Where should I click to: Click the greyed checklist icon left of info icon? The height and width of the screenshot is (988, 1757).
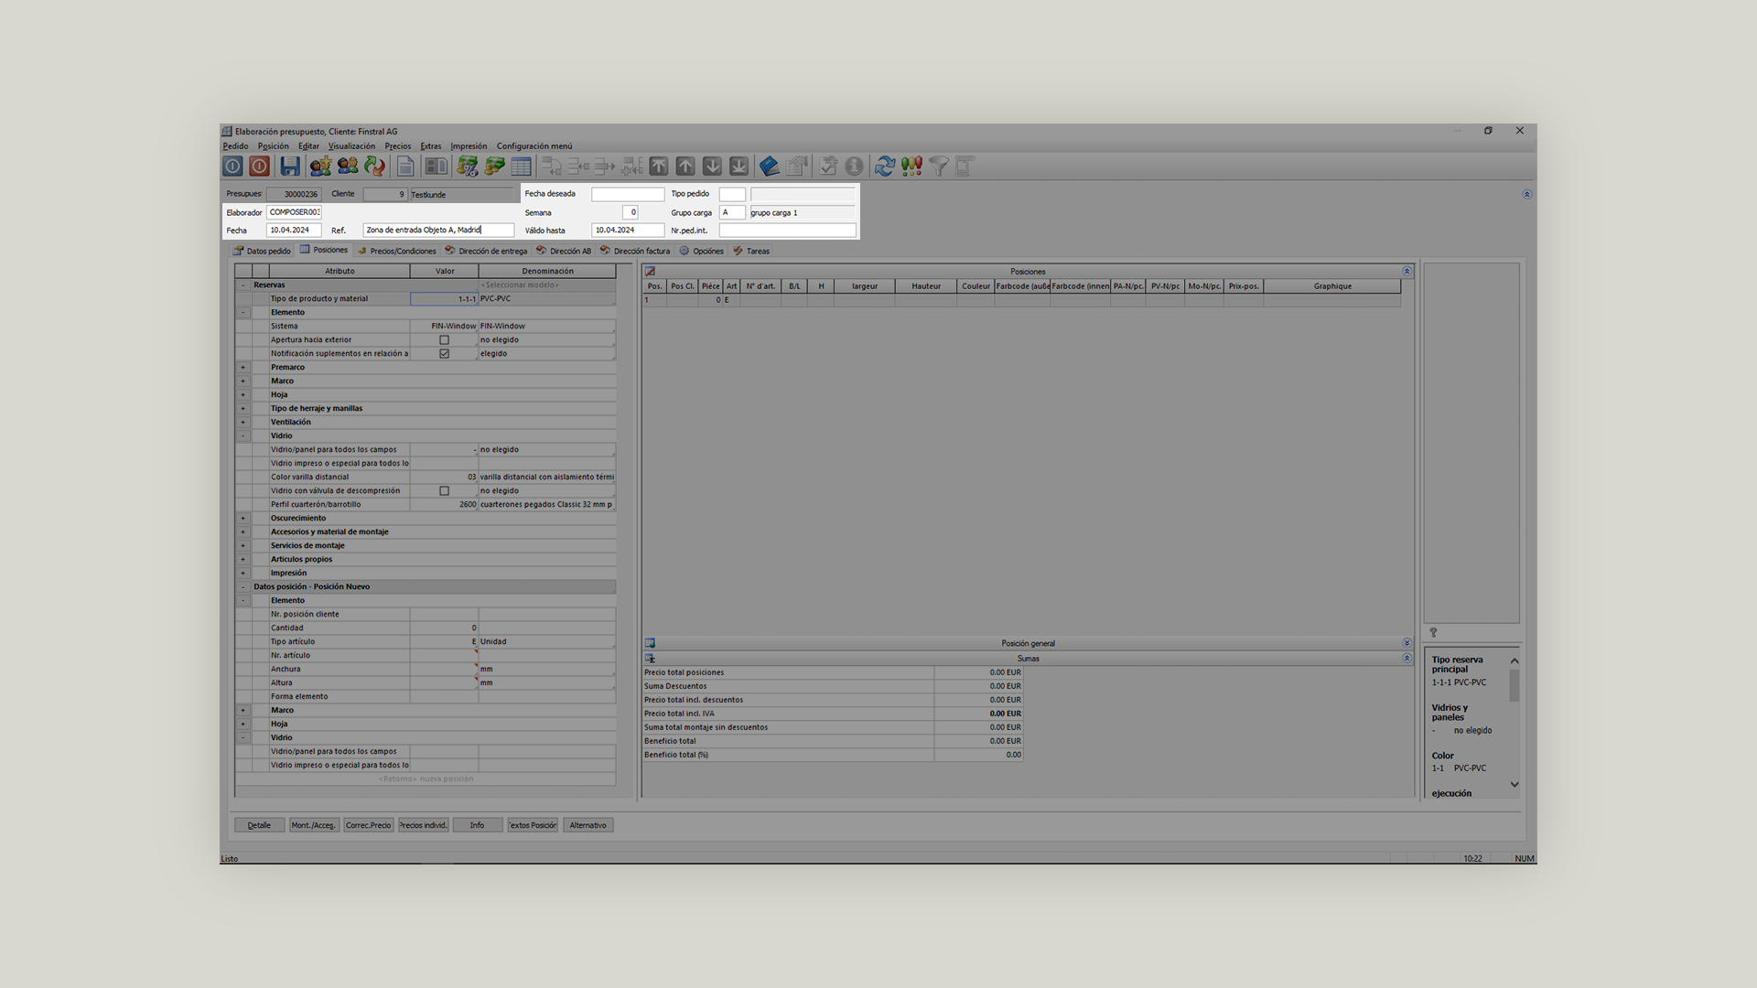point(827,166)
